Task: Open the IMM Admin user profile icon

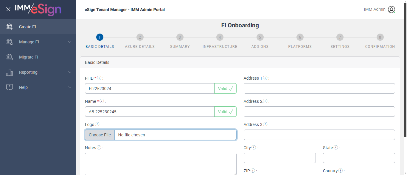Action: (391, 10)
